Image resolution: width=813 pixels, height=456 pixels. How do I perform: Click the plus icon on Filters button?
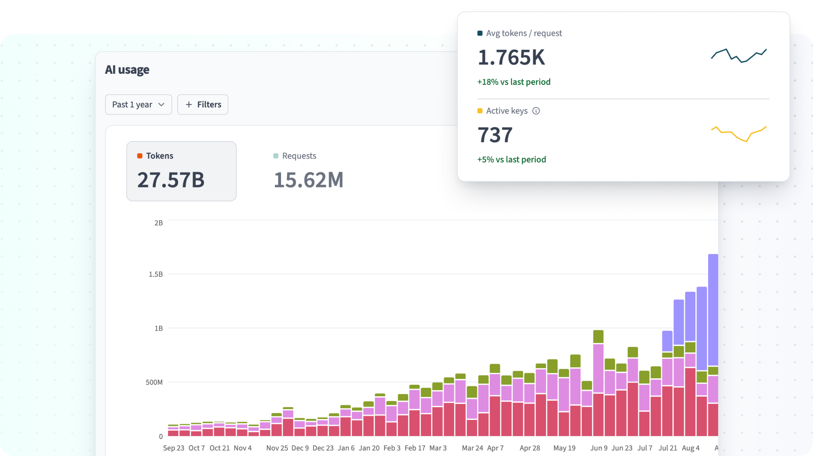[189, 104]
